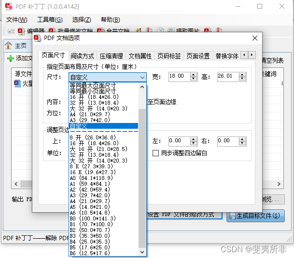Decrease 右 margin with down stepper

click(242, 144)
